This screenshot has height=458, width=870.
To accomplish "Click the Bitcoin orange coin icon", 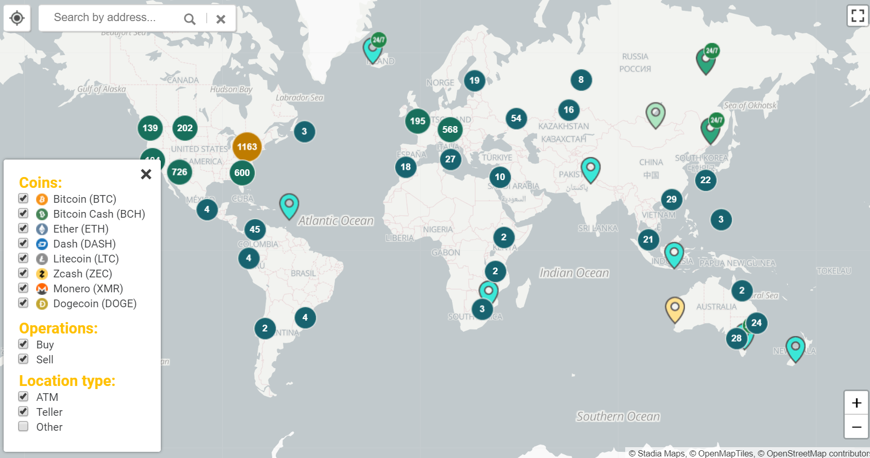I will (x=42, y=199).
